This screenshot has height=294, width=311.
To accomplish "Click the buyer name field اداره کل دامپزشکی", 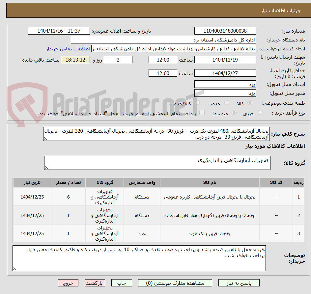I will point(163,40).
